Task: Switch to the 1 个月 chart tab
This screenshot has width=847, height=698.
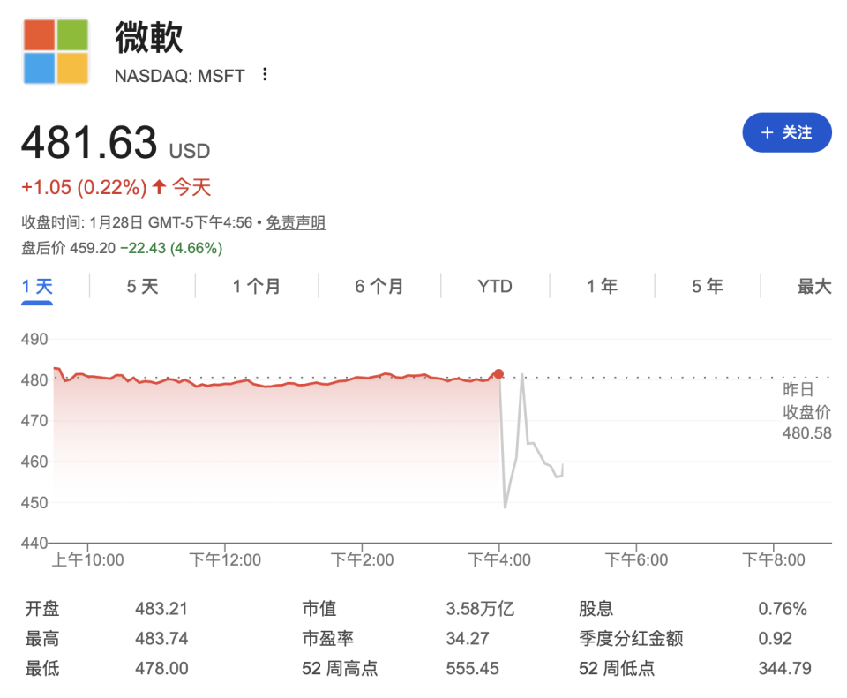Action: point(254,285)
